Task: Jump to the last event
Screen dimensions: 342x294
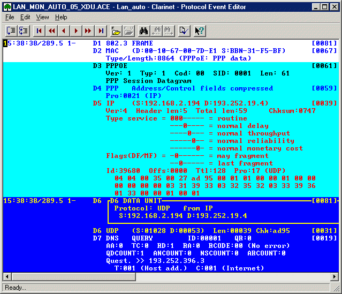Action: click(101, 31)
